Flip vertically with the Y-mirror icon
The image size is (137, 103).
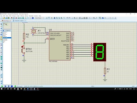1,83
